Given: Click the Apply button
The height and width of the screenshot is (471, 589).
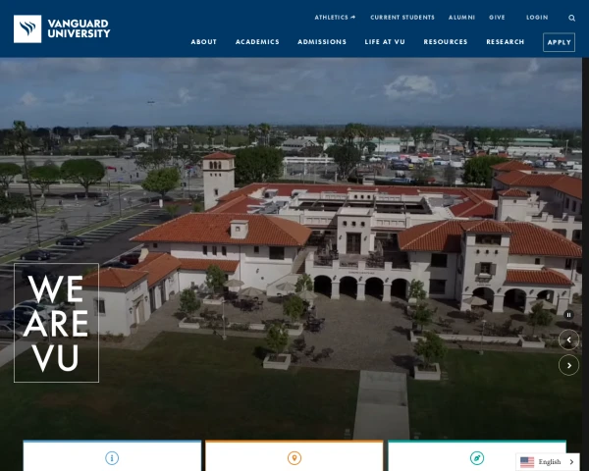Looking at the screenshot, I should pyautogui.click(x=559, y=42).
